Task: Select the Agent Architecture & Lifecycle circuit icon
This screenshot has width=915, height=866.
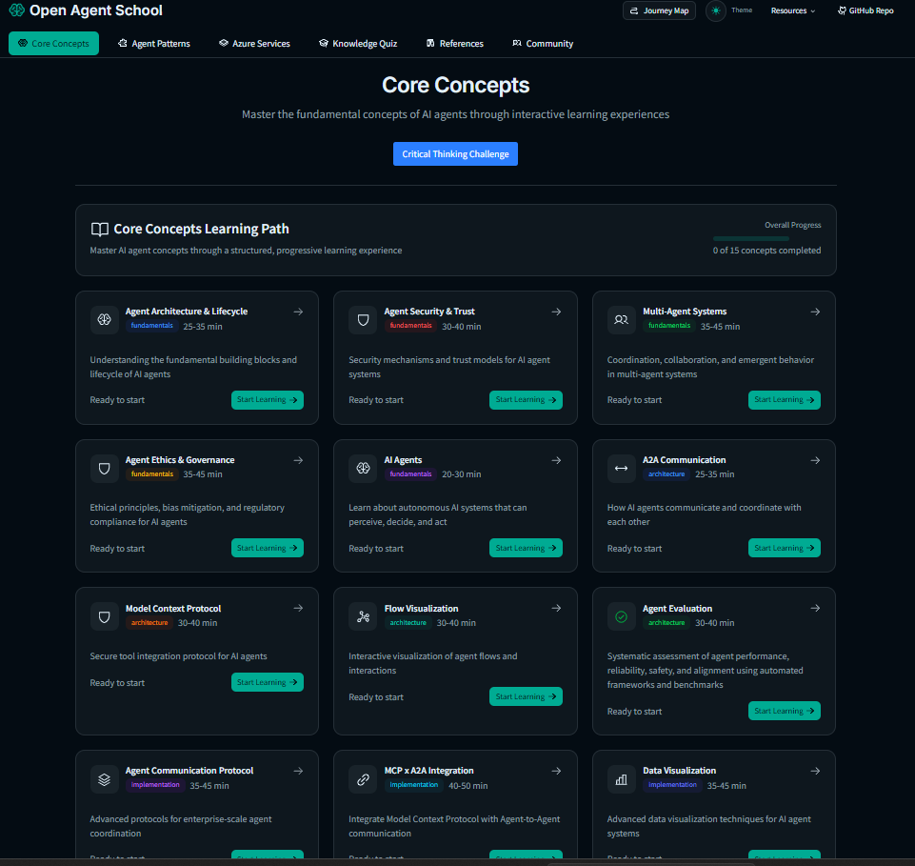Action: pos(105,319)
